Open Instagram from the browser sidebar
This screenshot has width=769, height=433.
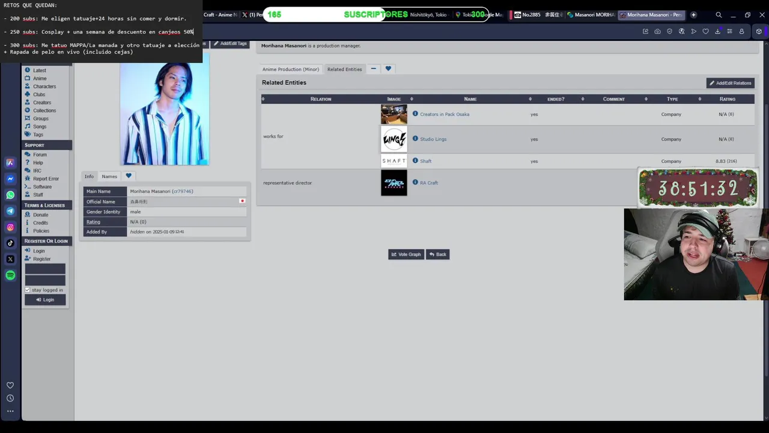click(10, 227)
